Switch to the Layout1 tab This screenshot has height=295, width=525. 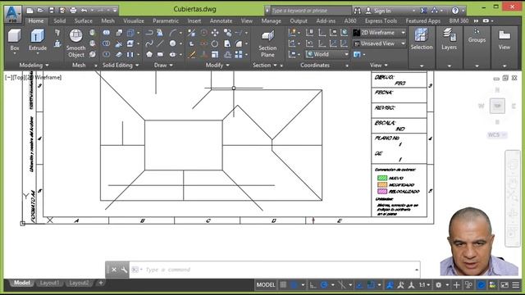pyautogui.click(x=49, y=283)
